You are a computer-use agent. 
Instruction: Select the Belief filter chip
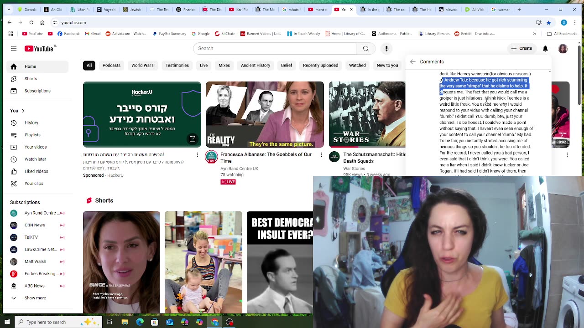point(287,66)
